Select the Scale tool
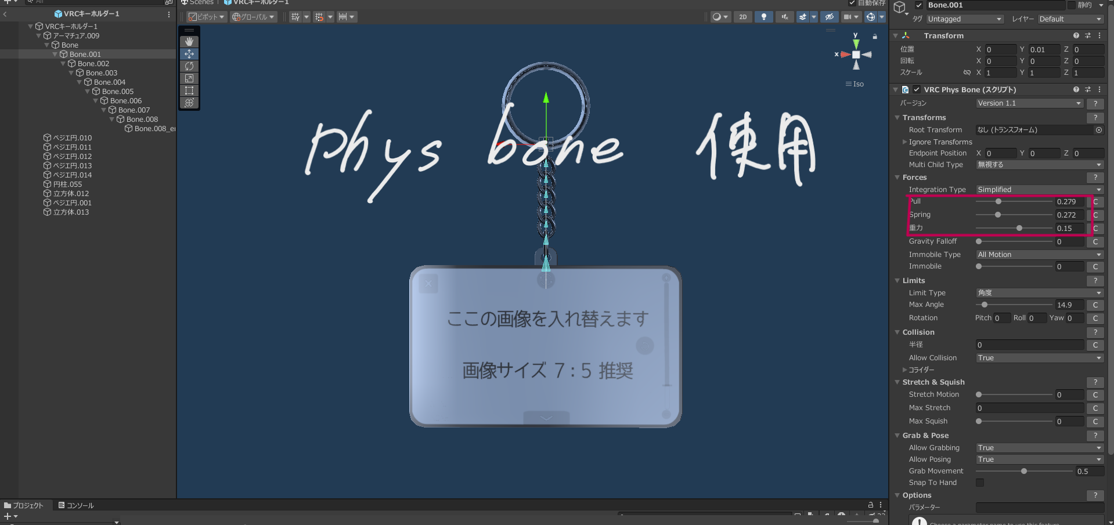The width and height of the screenshot is (1114, 525). click(189, 78)
